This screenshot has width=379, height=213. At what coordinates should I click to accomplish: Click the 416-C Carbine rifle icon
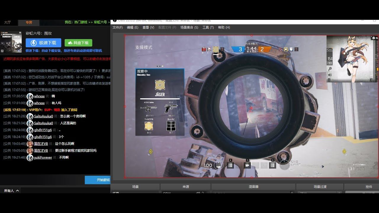[x=148, y=109]
